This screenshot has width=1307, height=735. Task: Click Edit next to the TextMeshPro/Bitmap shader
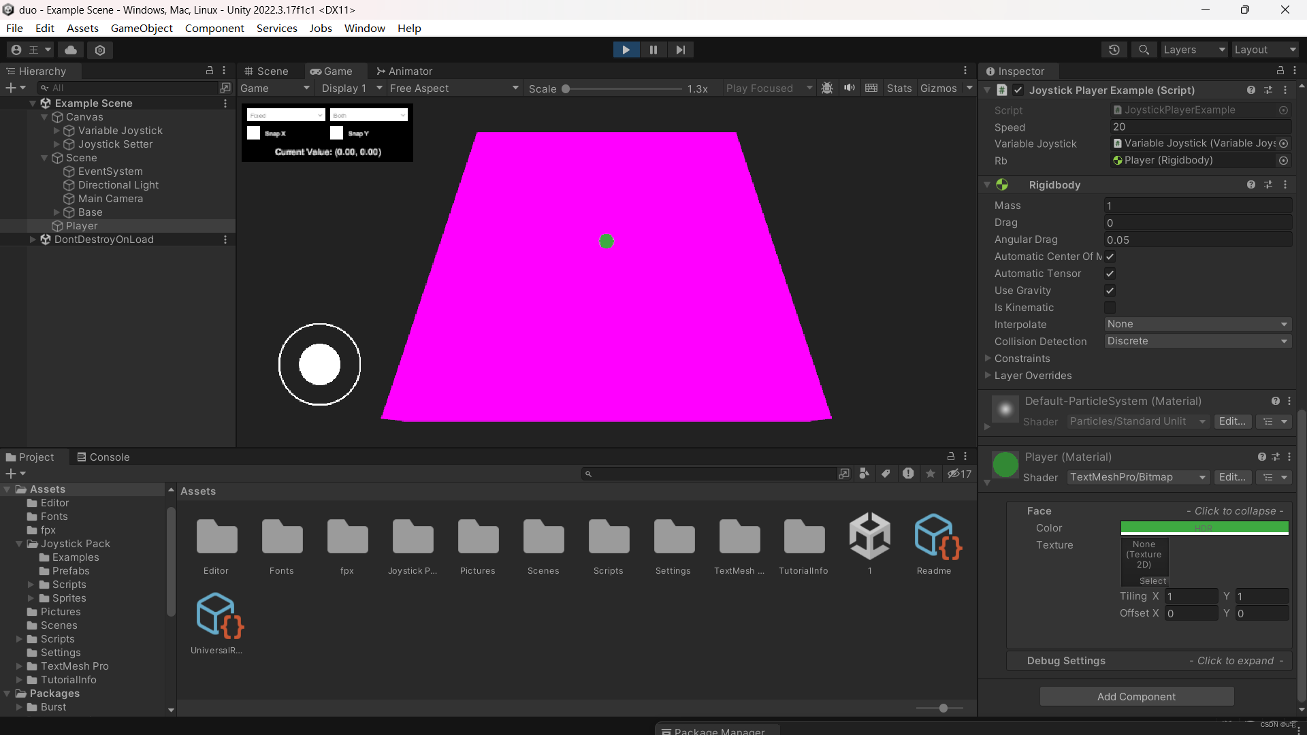(1233, 477)
